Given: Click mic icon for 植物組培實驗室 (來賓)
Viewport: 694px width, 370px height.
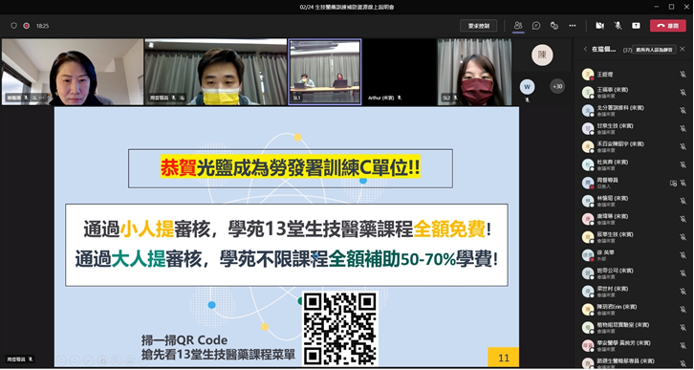Looking at the screenshot, I should click(683, 327).
